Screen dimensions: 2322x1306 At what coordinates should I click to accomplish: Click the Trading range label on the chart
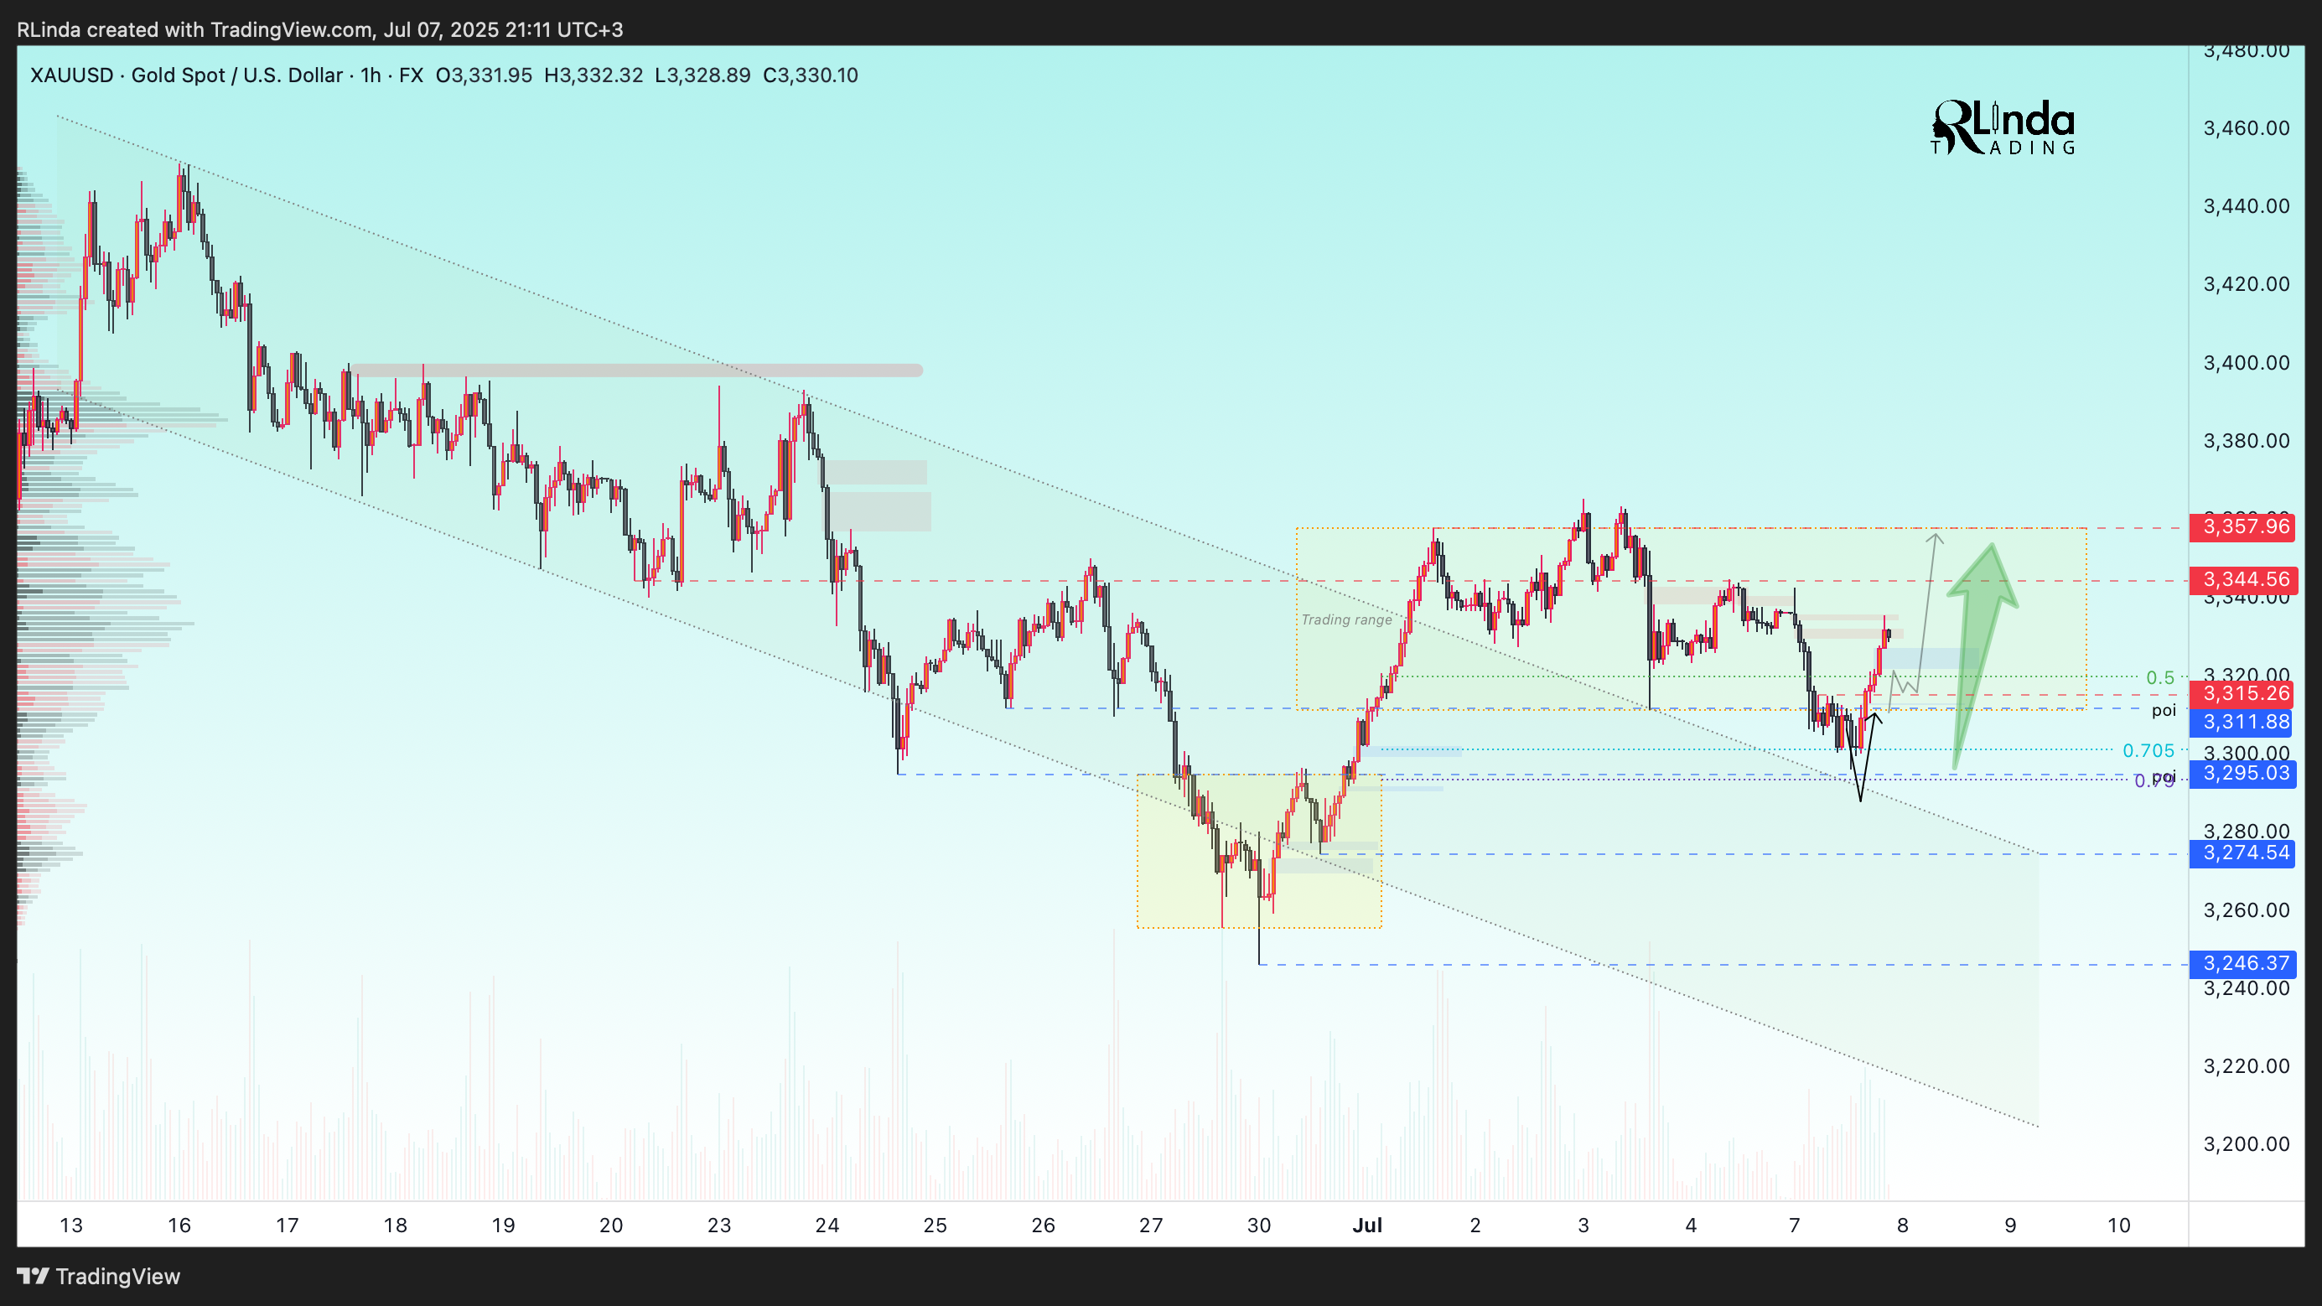pos(1347,620)
